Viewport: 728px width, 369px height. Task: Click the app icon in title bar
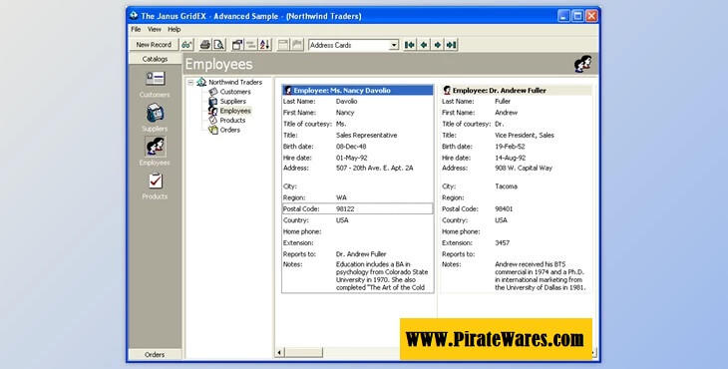coord(134,15)
